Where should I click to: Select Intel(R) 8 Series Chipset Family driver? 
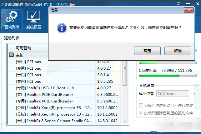point(54,121)
